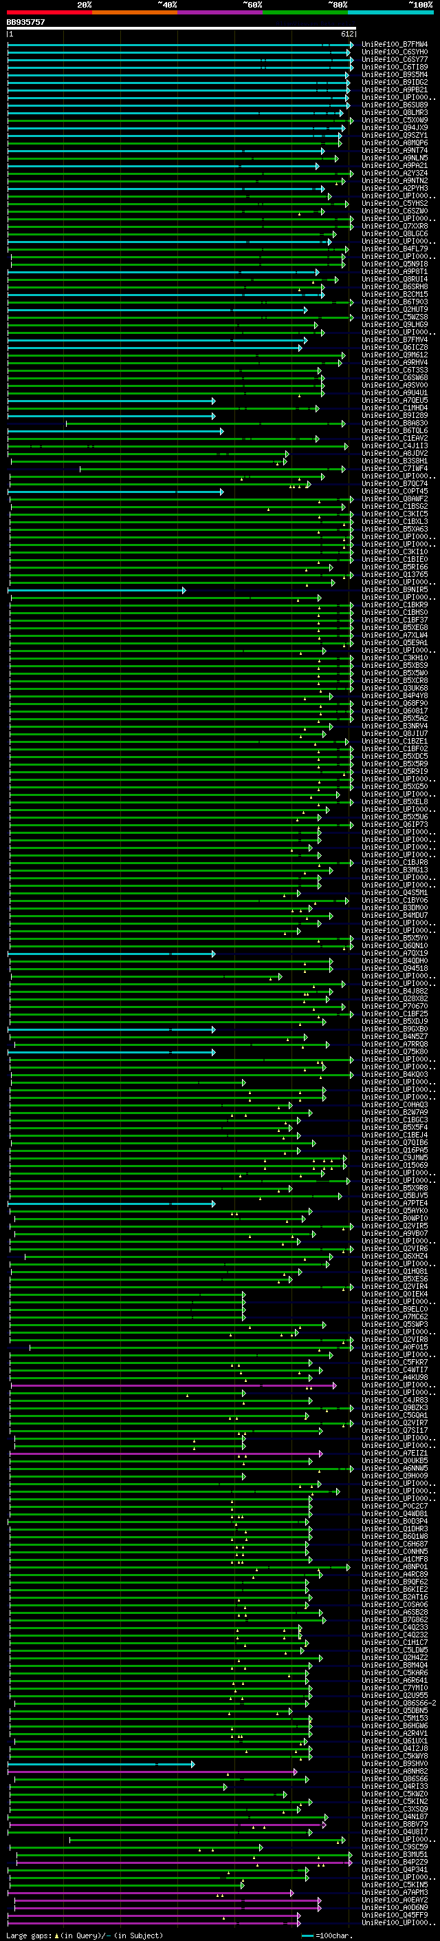The height and width of the screenshot is (1941, 440).
Task: Click the UniRef100_Q8LGC6 label
Action: pyautogui.click(x=395, y=233)
